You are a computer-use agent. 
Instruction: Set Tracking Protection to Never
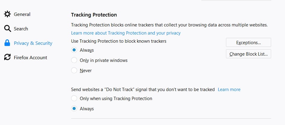point(74,71)
